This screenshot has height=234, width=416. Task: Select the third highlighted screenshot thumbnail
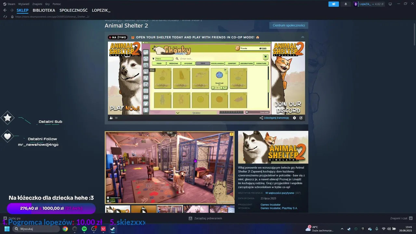click(170, 209)
